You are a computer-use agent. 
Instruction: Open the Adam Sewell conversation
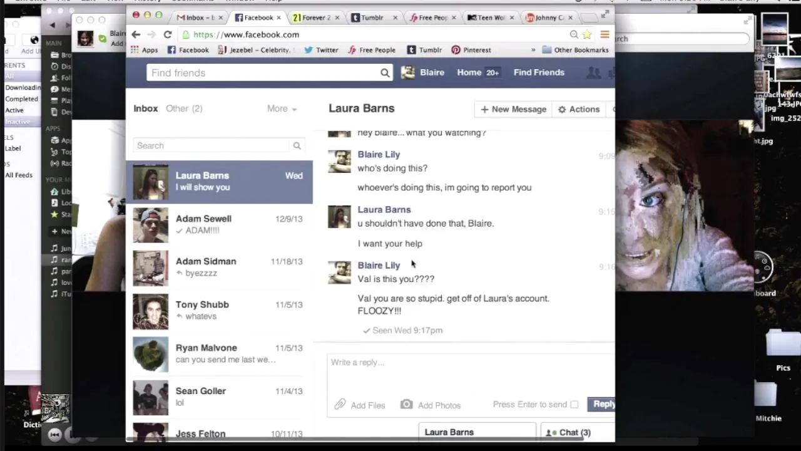pos(219,225)
